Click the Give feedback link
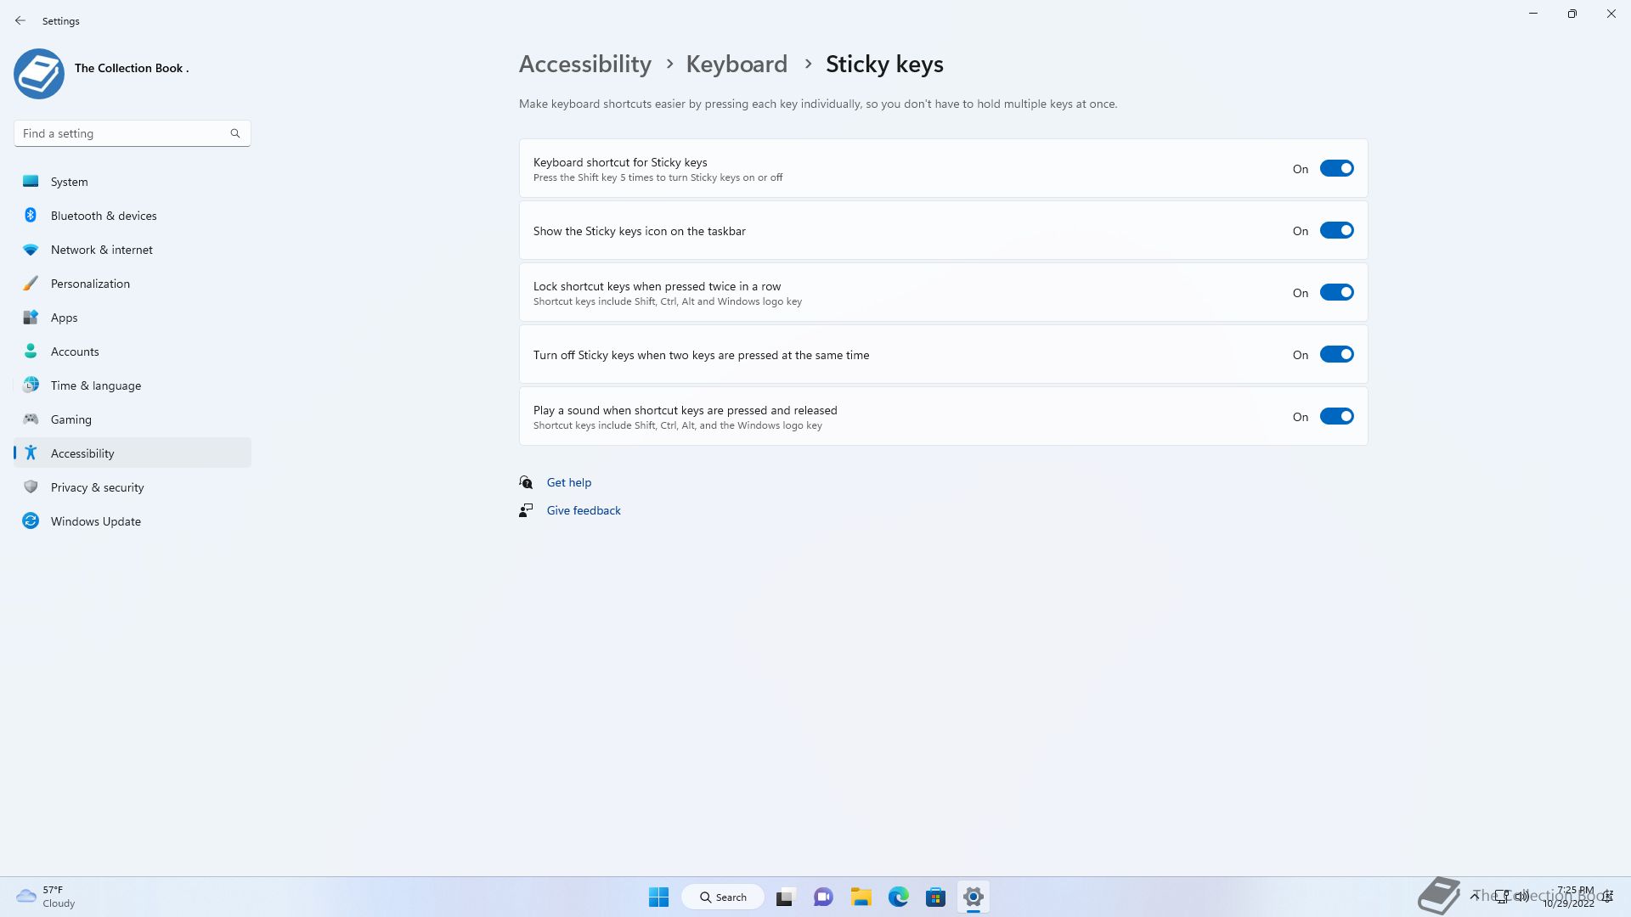Screen dimensions: 1631x917 pos(584,510)
